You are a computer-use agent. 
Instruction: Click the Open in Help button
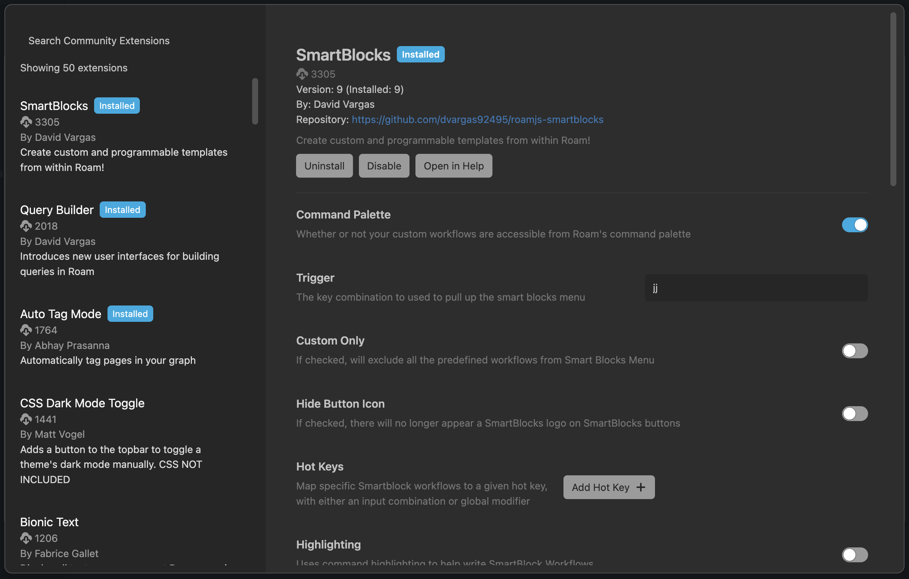[453, 166]
